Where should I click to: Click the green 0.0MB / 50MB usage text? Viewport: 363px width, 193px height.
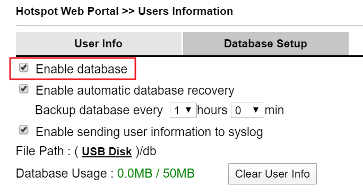tap(156, 173)
